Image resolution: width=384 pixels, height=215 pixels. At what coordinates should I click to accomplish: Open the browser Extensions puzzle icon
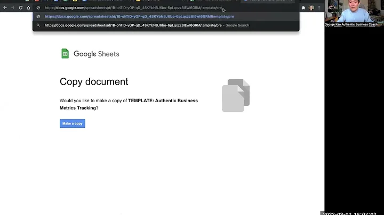(303, 8)
